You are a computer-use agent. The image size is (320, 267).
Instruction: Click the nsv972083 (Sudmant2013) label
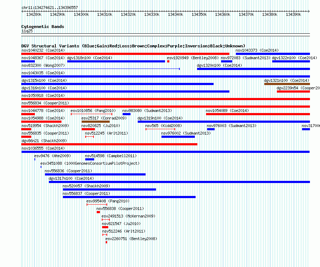tap(246, 58)
